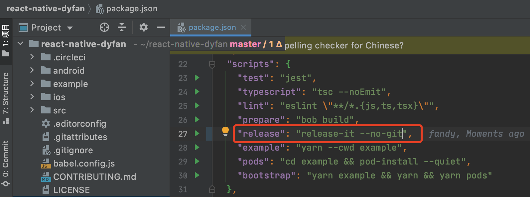This screenshot has width=530, height=197.
Task: Hide the Project panel with minus icon
Action: (x=161, y=27)
